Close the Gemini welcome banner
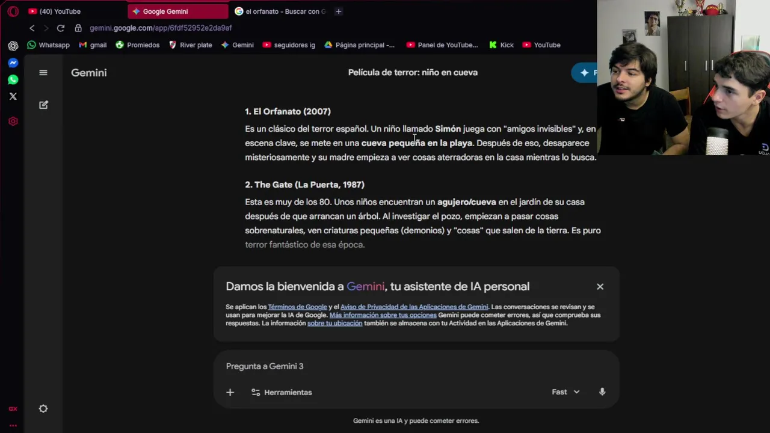 [600, 287]
